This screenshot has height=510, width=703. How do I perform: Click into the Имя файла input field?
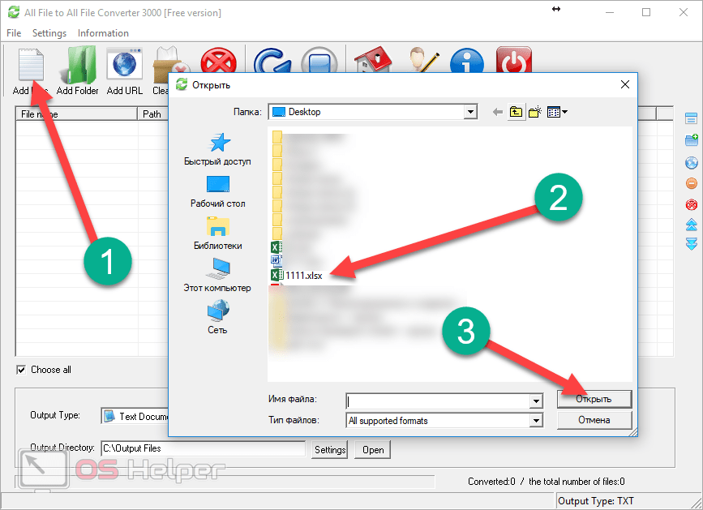(x=438, y=401)
